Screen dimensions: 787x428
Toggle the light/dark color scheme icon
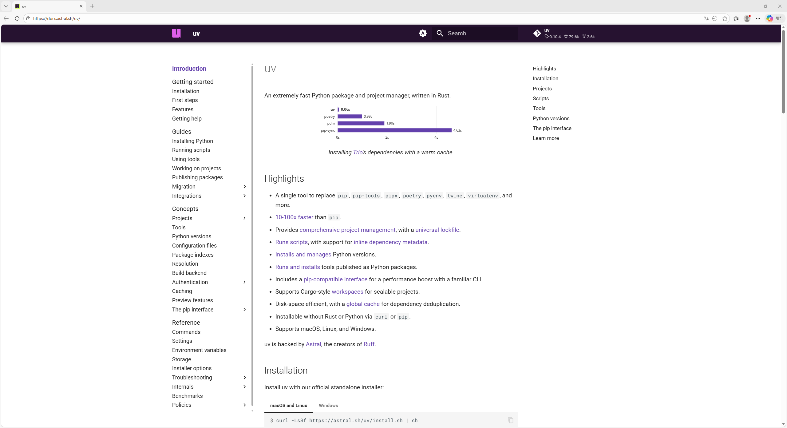(x=423, y=33)
